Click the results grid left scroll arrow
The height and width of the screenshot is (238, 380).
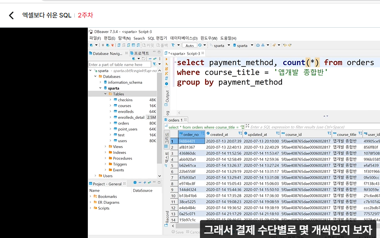click(173, 226)
